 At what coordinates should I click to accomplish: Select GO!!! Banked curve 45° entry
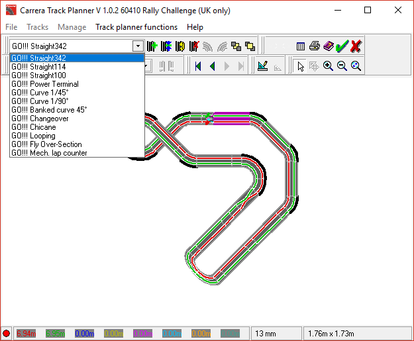pyautogui.click(x=77, y=110)
